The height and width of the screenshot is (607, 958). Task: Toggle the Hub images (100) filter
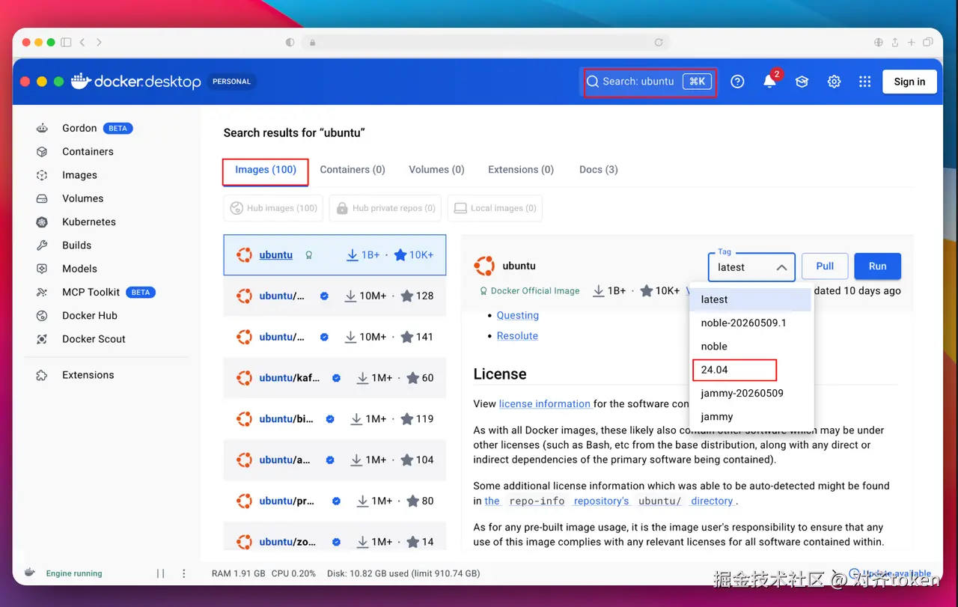[x=273, y=208]
